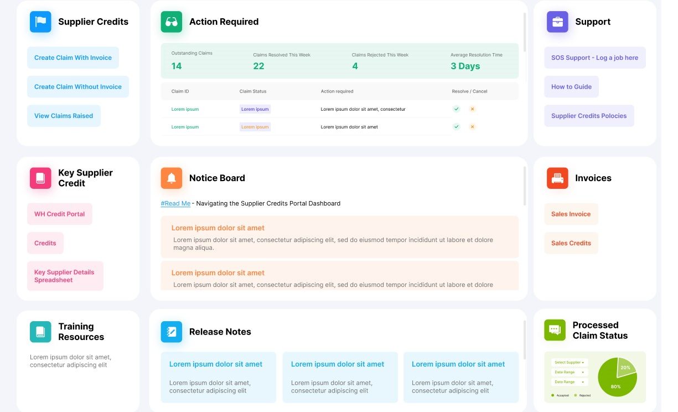Click the pink Key Supplier Credit icon
The width and height of the screenshot is (678, 412).
(x=40, y=178)
